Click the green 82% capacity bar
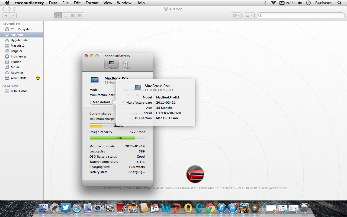The image size is (347, 217). (117, 138)
